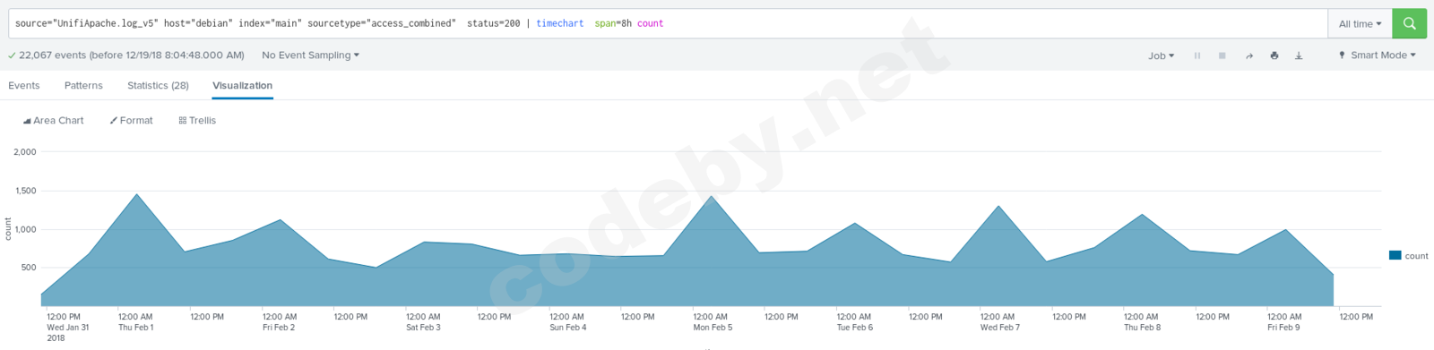Print the search results

point(1274,55)
